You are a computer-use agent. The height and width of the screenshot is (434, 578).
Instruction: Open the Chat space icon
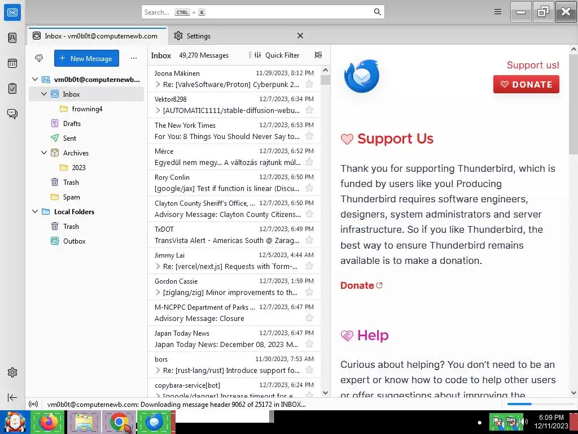(12, 114)
